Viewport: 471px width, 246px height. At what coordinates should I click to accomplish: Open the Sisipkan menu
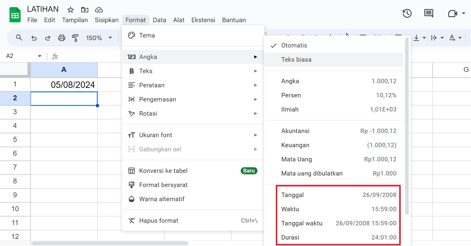pyautogui.click(x=107, y=20)
